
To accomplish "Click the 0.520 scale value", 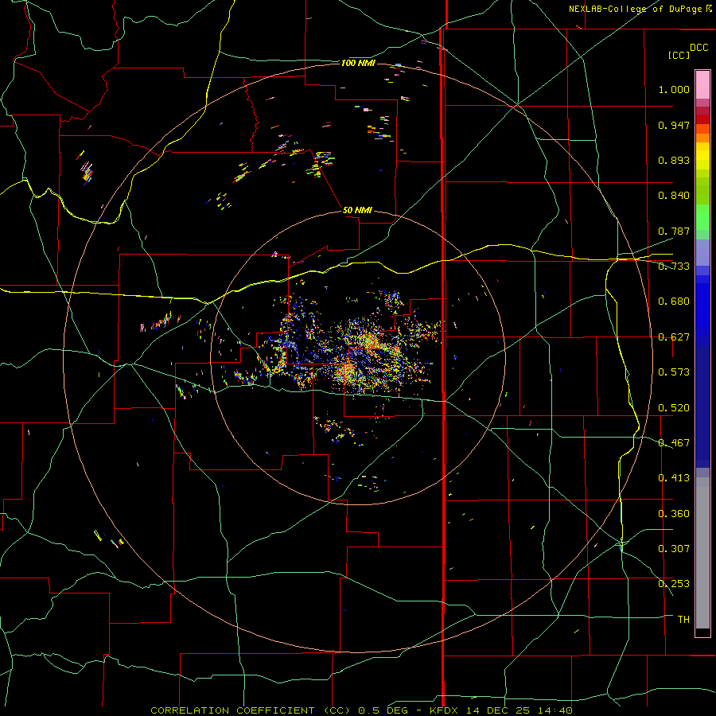I will pos(674,408).
